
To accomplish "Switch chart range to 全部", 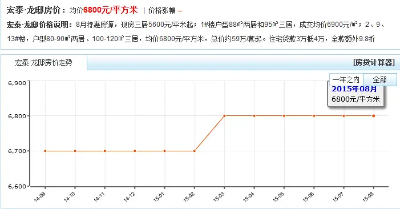I will [x=380, y=79].
